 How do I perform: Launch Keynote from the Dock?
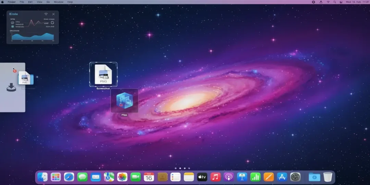coord(242,177)
